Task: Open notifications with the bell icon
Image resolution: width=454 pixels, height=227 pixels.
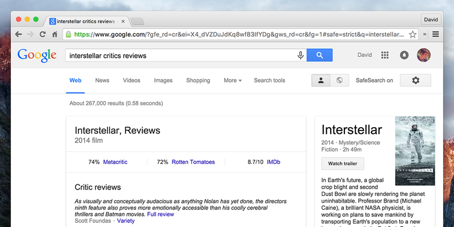Action: click(x=404, y=55)
